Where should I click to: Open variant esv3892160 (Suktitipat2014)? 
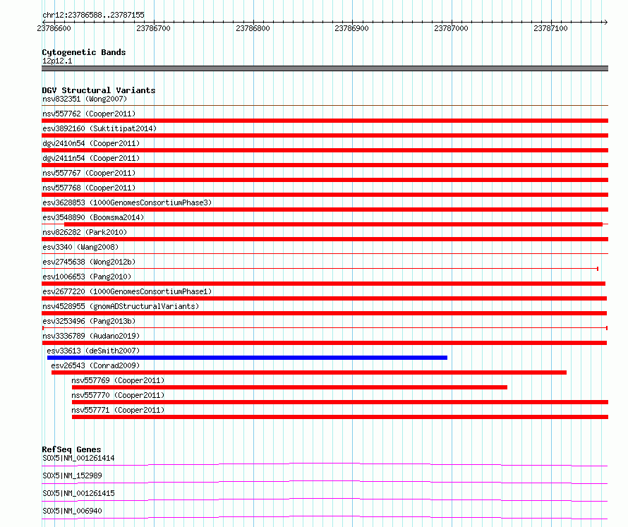(99, 128)
